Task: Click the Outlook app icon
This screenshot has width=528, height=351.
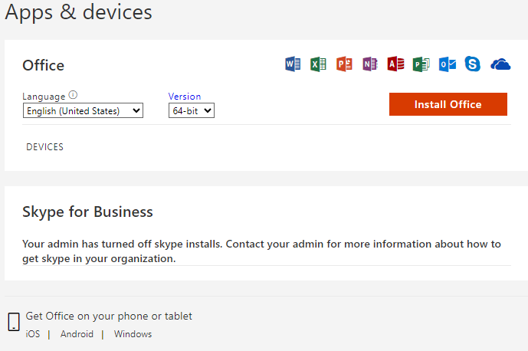Action: (x=447, y=64)
